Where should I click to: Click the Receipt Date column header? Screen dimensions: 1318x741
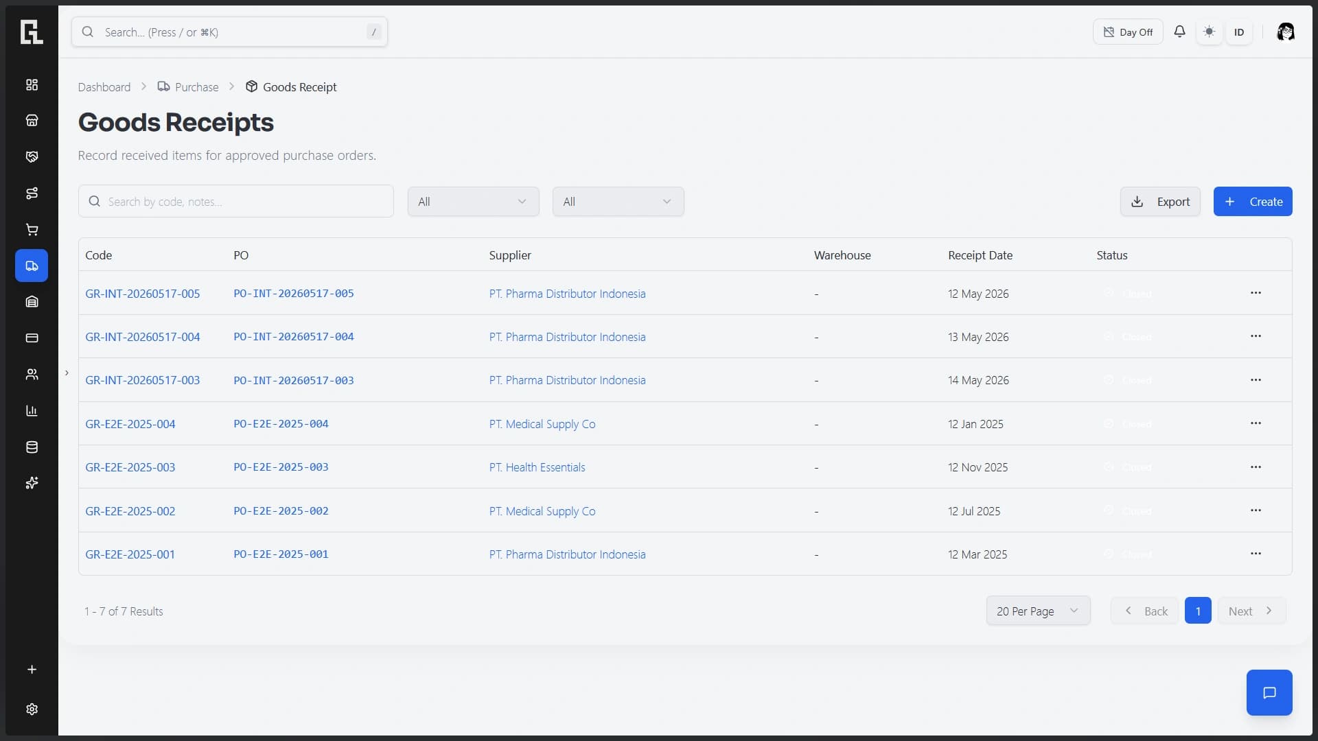pyautogui.click(x=980, y=255)
